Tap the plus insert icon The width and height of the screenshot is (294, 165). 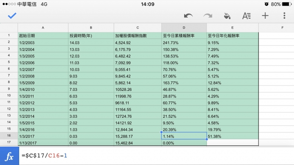coord(265,16)
